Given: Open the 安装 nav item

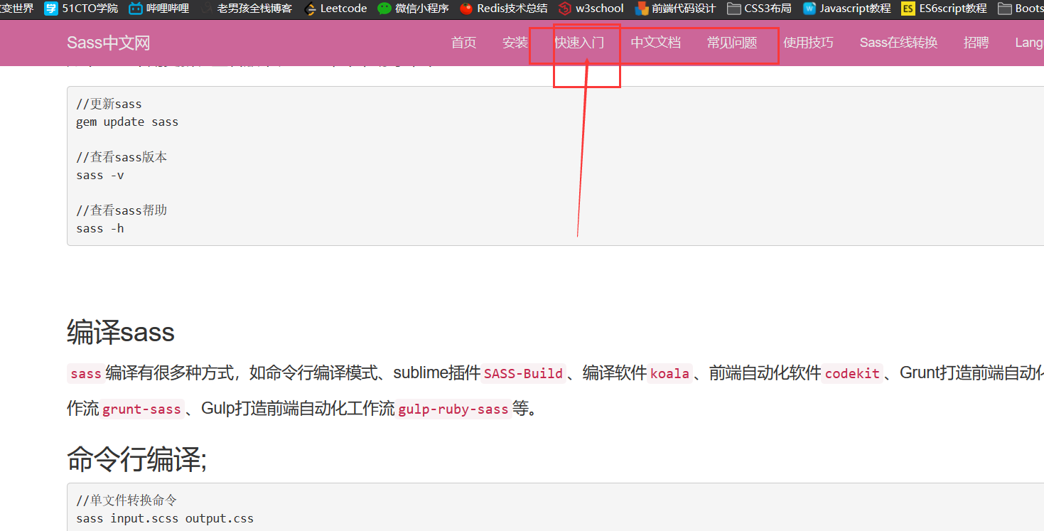Looking at the screenshot, I should 515,43.
